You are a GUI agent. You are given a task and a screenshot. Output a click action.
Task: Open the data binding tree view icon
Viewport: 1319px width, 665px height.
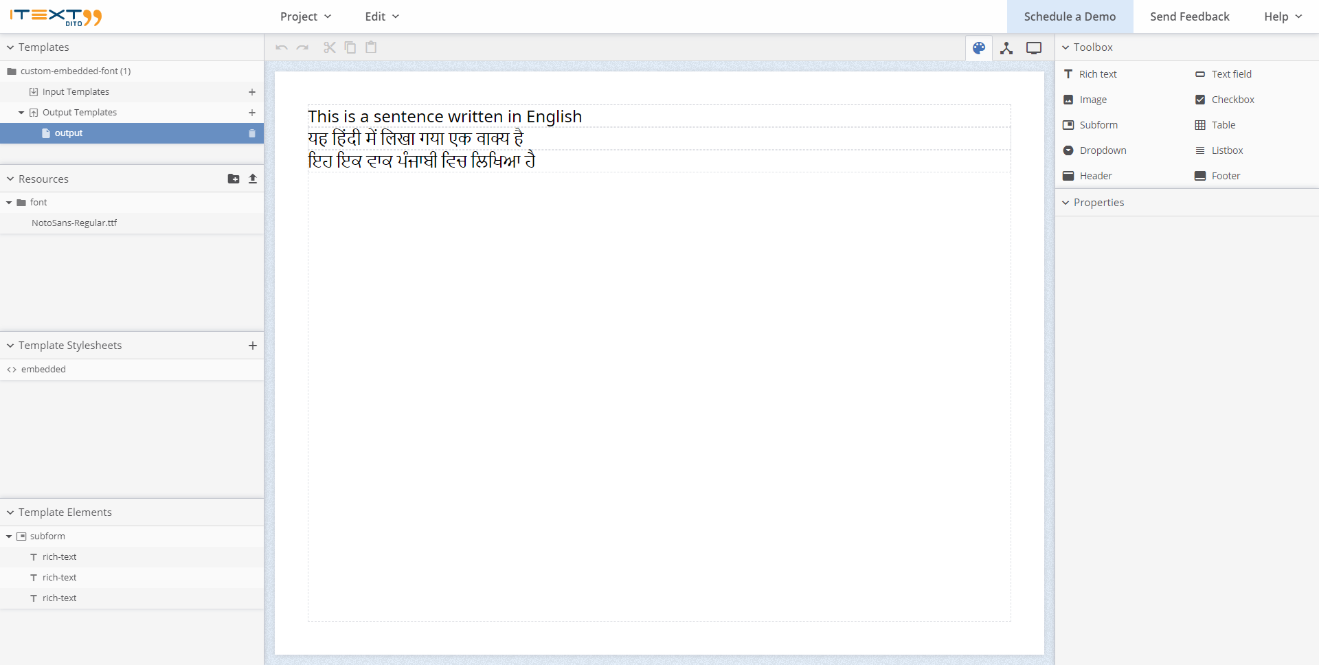click(1006, 48)
